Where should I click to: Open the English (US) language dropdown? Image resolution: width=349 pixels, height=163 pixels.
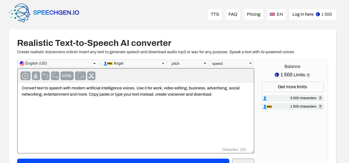click(58, 64)
